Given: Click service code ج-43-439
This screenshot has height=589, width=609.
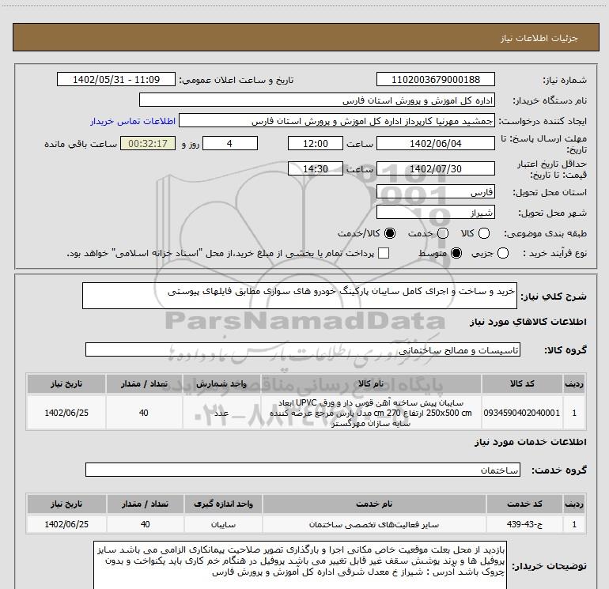Looking at the screenshot, I should 524,524.
